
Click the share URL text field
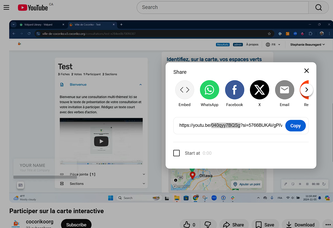[x=230, y=126]
